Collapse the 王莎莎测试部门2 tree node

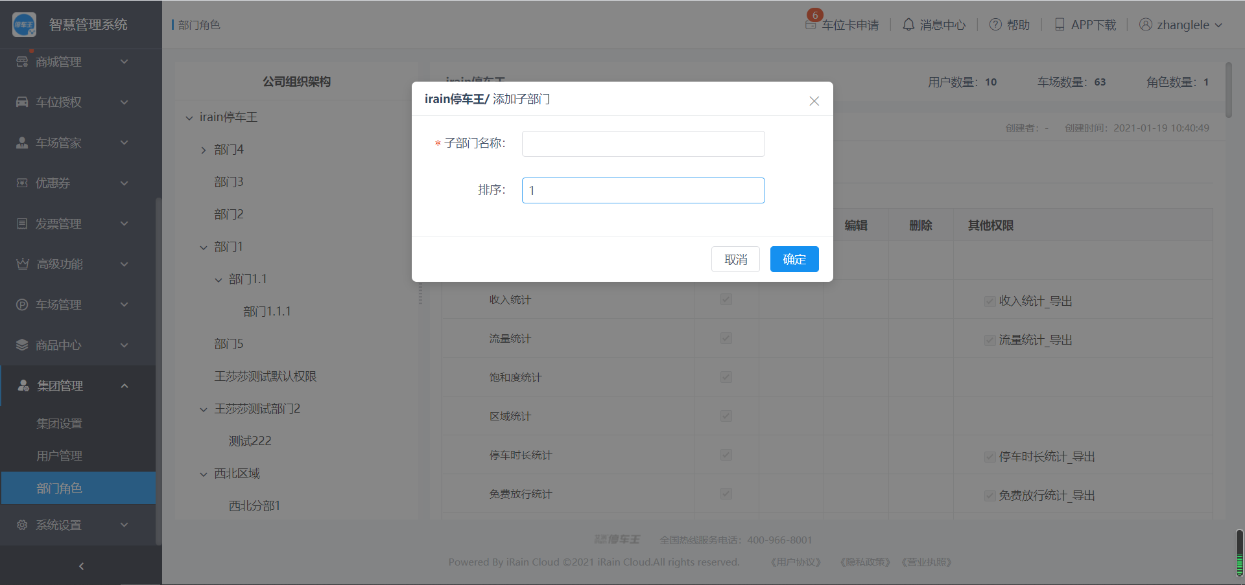(x=204, y=409)
